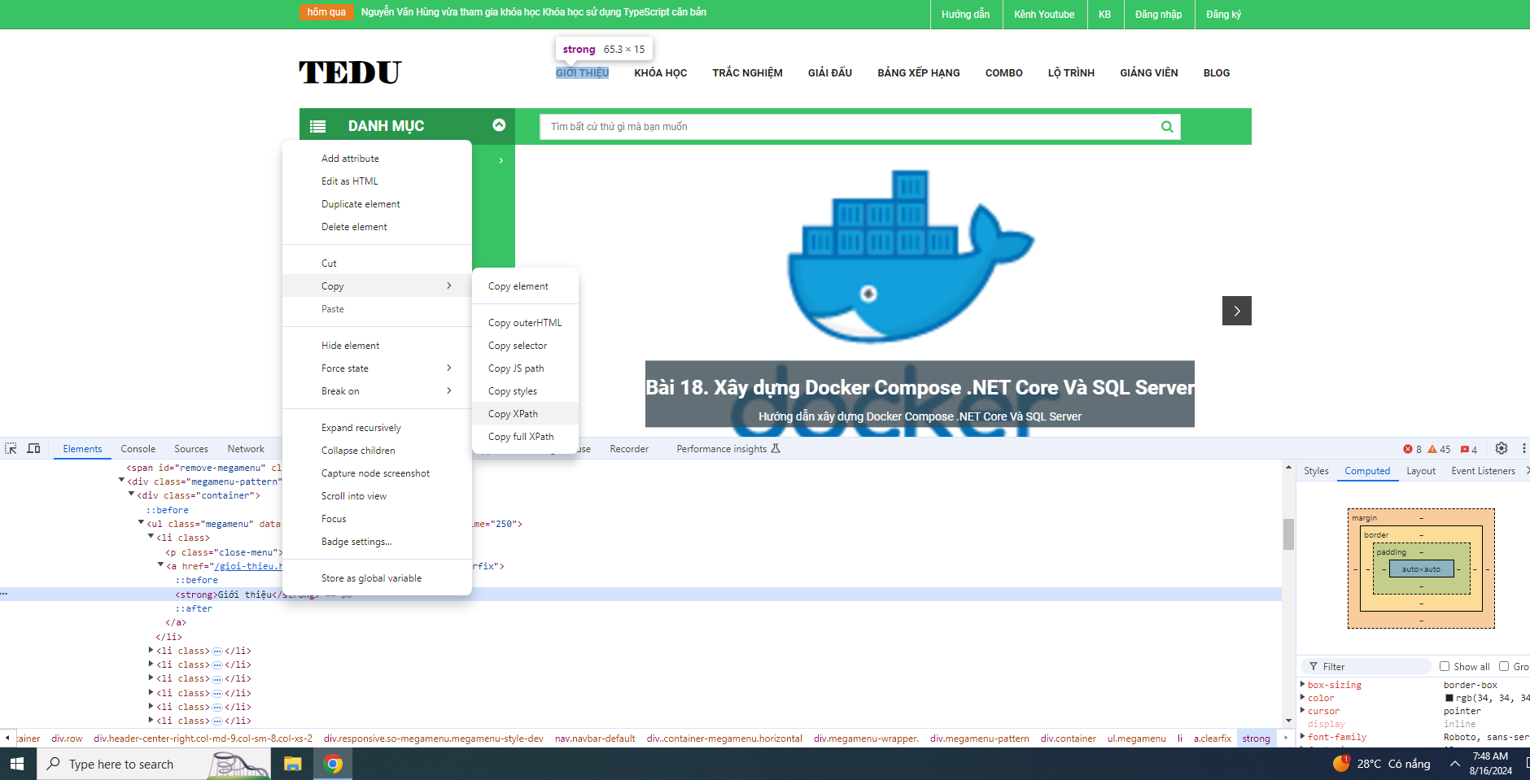Open DevTools settings gear
Viewport: 1530px width, 780px height.
click(1502, 448)
